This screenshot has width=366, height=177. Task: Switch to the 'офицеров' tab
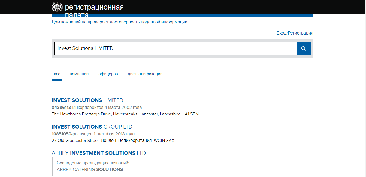(108, 74)
